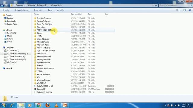Refresh the Software World folder view
This screenshot has width=193, height=108.
156,5
